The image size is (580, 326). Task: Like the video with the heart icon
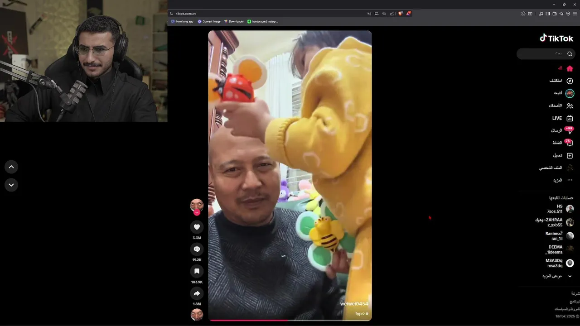[197, 227]
